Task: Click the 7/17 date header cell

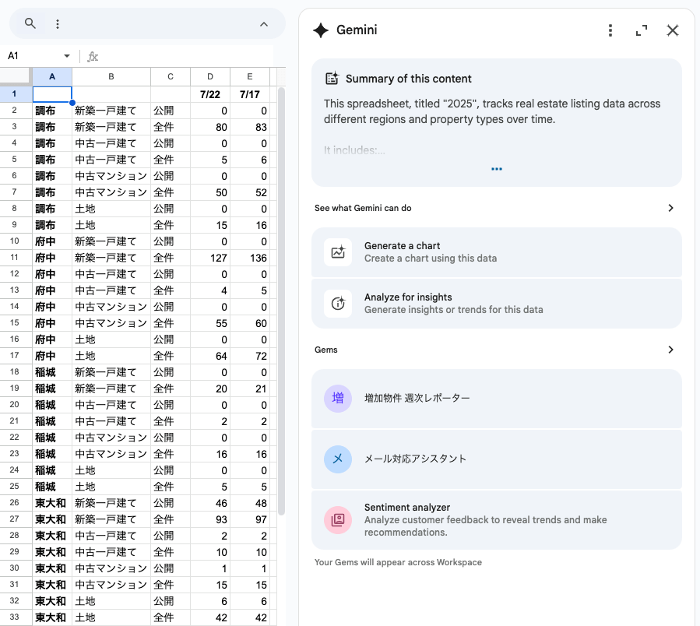Action: click(250, 94)
